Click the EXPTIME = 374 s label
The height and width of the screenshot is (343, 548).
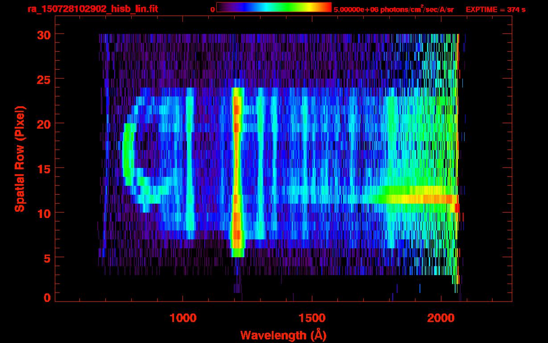(x=495, y=9)
